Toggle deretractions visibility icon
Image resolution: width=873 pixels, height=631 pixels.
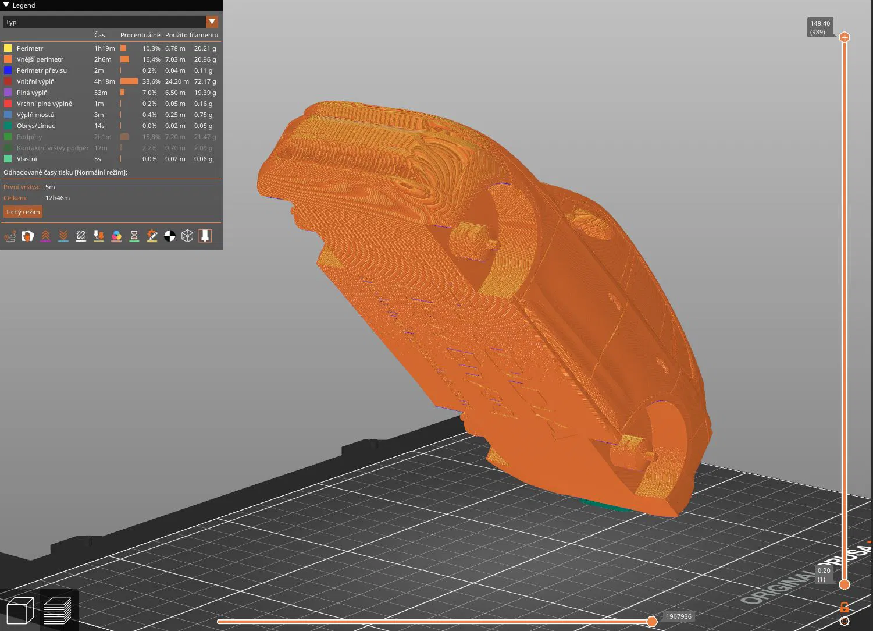click(x=63, y=236)
